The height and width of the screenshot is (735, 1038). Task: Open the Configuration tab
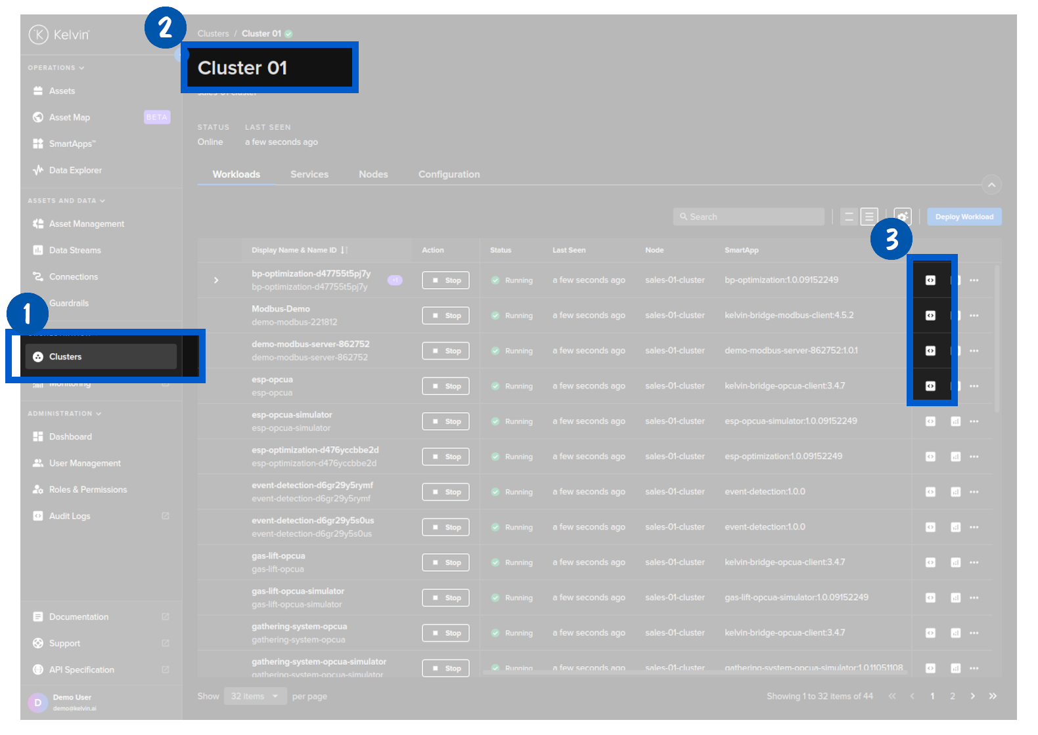tap(449, 175)
